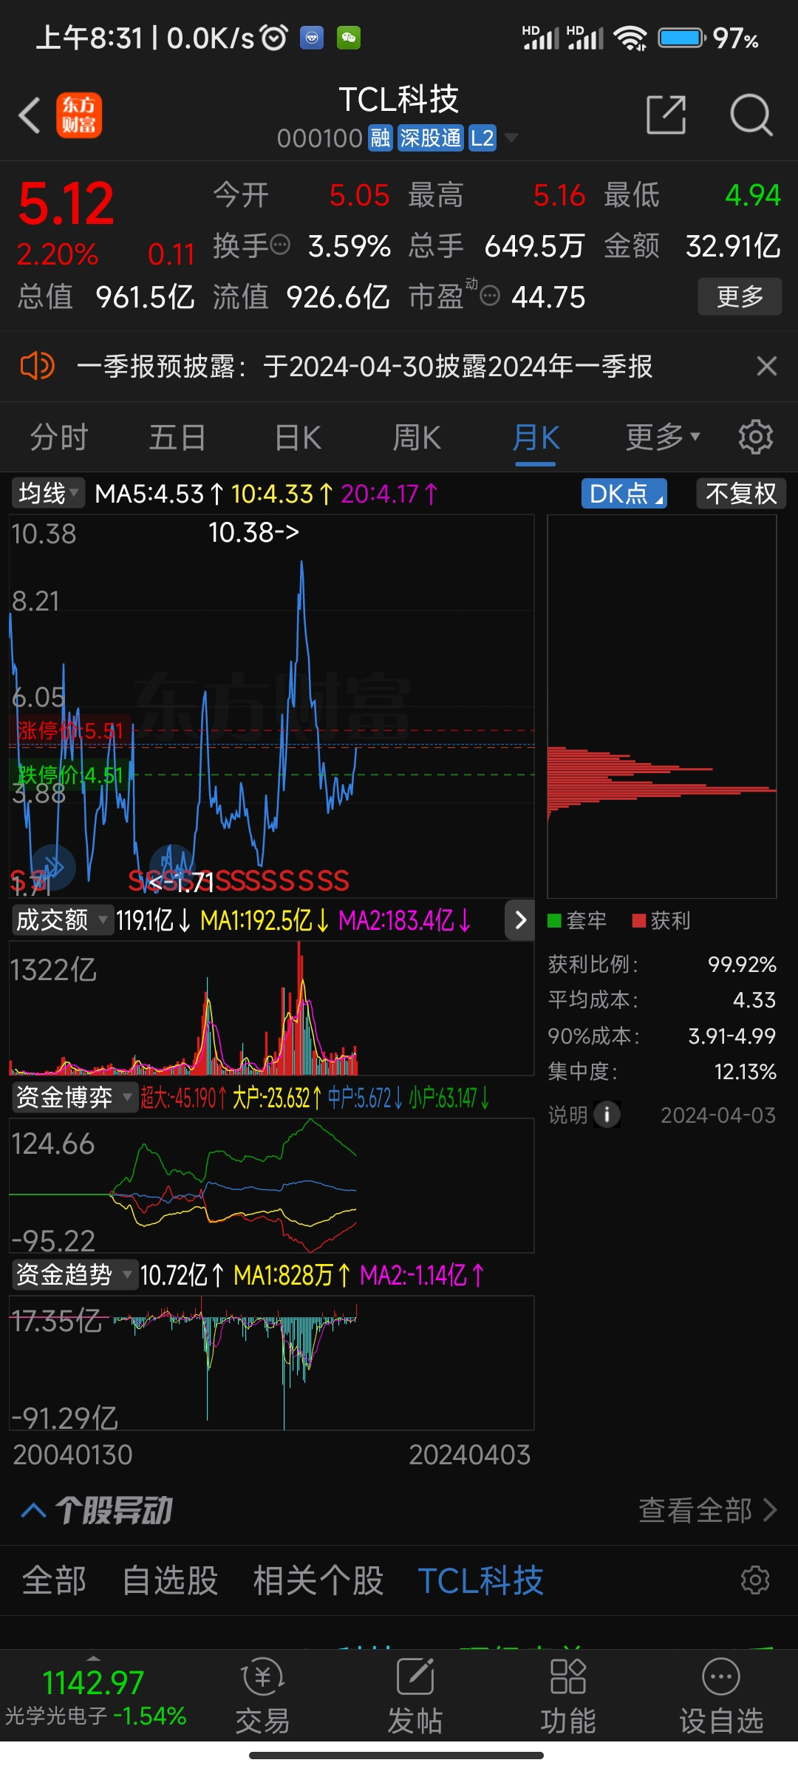Tap the 成交额 volume chart

coord(271,1008)
